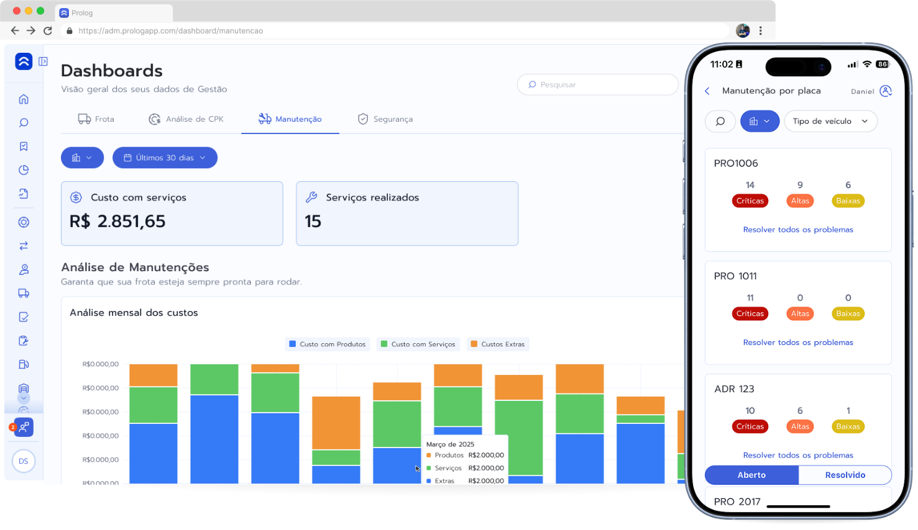This screenshot has width=918, height=530.
Task: Toggle Custo com Produtos legend entry
Action: pos(328,344)
